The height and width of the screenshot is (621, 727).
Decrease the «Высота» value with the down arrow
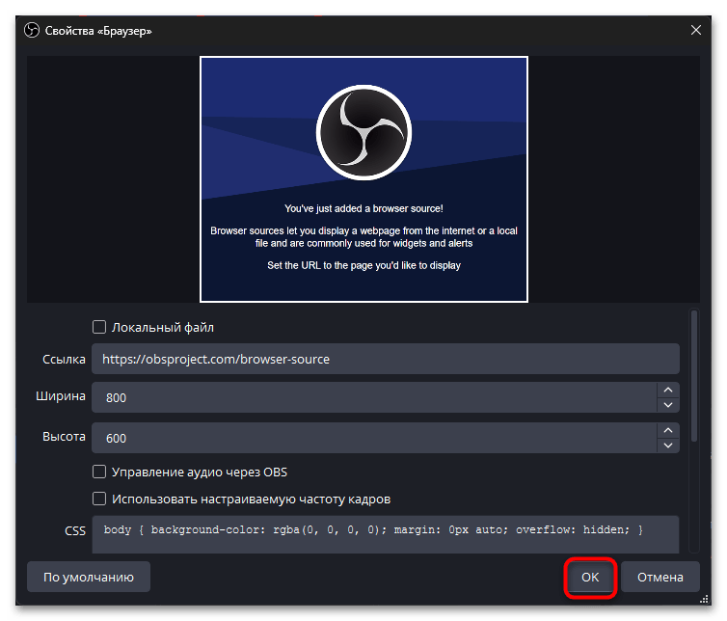click(667, 445)
